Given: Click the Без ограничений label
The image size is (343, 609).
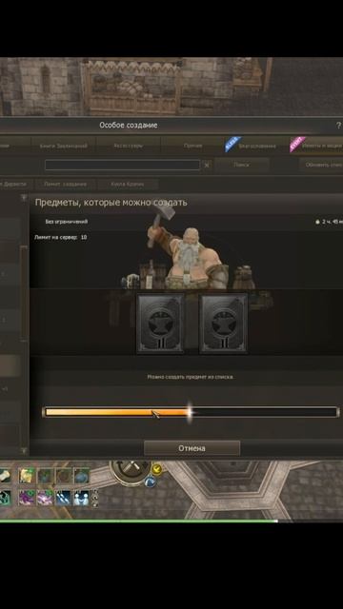Looking at the screenshot, I should (x=67, y=222).
